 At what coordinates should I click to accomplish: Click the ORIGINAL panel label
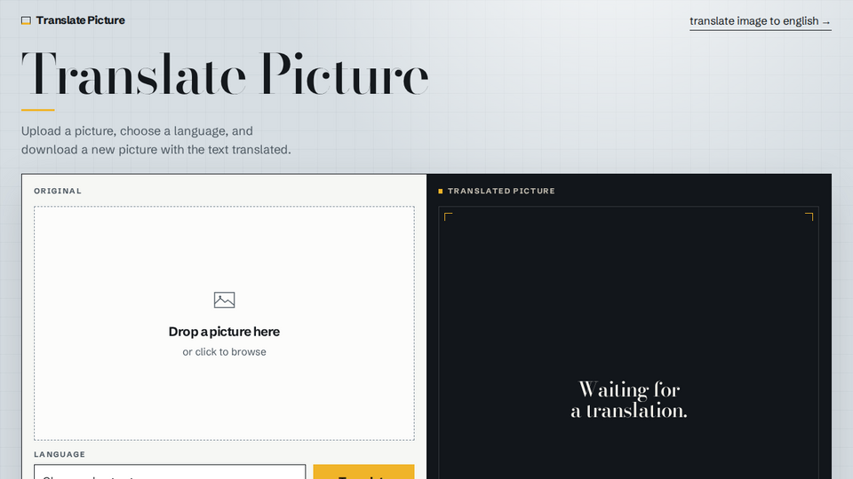pyautogui.click(x=58, y=192)
